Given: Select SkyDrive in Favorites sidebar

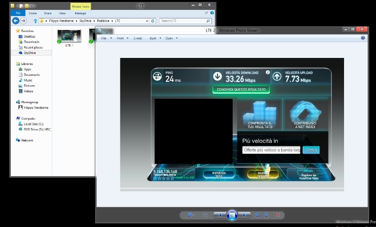Looking at the screenshot, I should (30, 53).
